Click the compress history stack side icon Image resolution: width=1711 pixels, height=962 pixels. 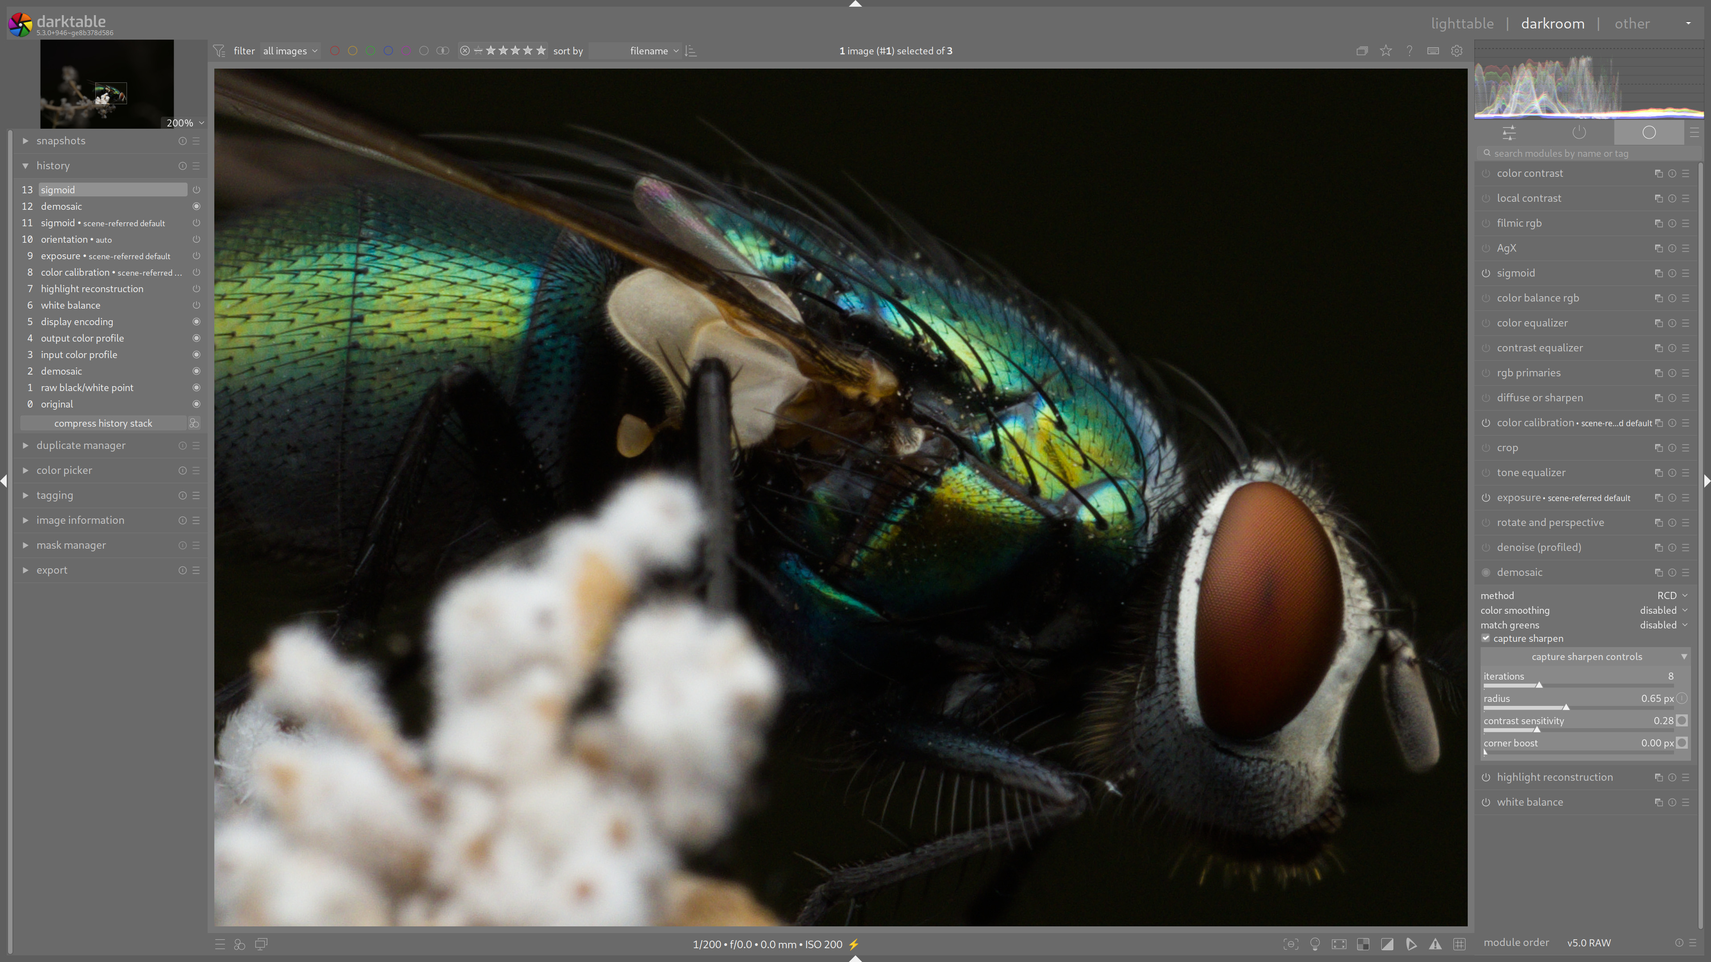click(x=194, y=423)
